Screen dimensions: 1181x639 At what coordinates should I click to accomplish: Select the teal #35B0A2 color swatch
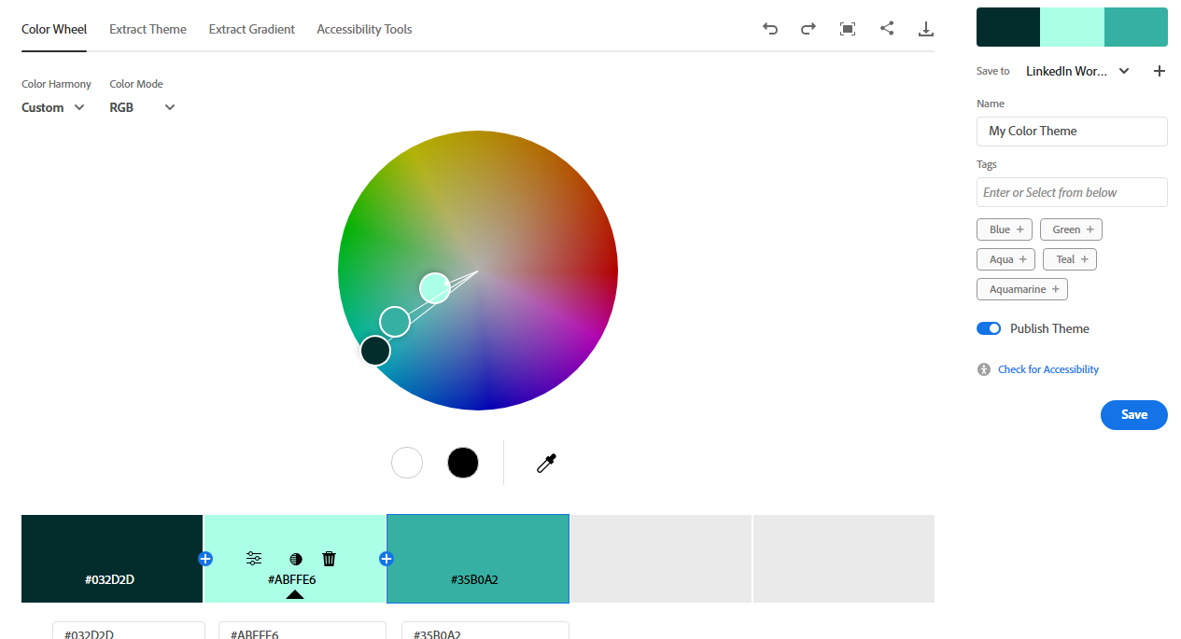pos(478,558)
